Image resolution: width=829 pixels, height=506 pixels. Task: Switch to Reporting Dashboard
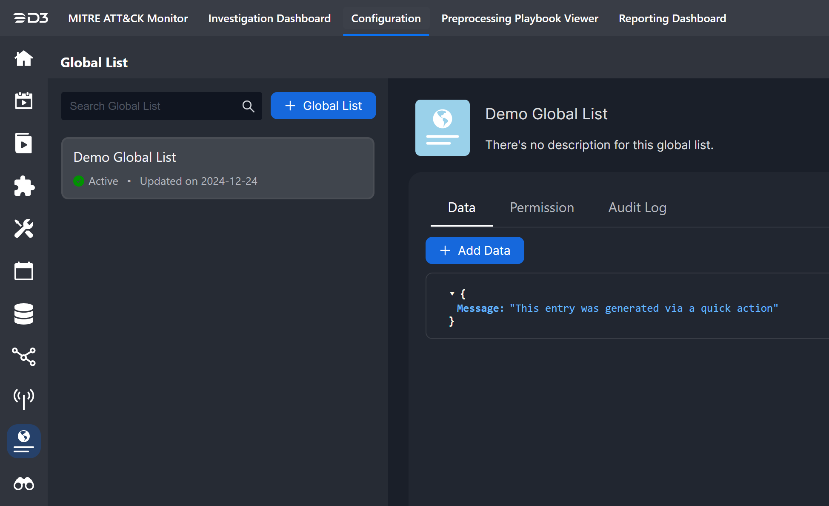(x=672, y=18)
